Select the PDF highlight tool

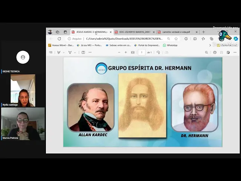pyautogui.click(x=59, y=52)
